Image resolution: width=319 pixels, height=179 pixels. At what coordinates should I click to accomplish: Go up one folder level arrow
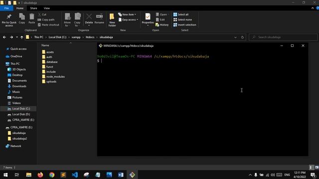pyautogui.click(x=21, y=37)
